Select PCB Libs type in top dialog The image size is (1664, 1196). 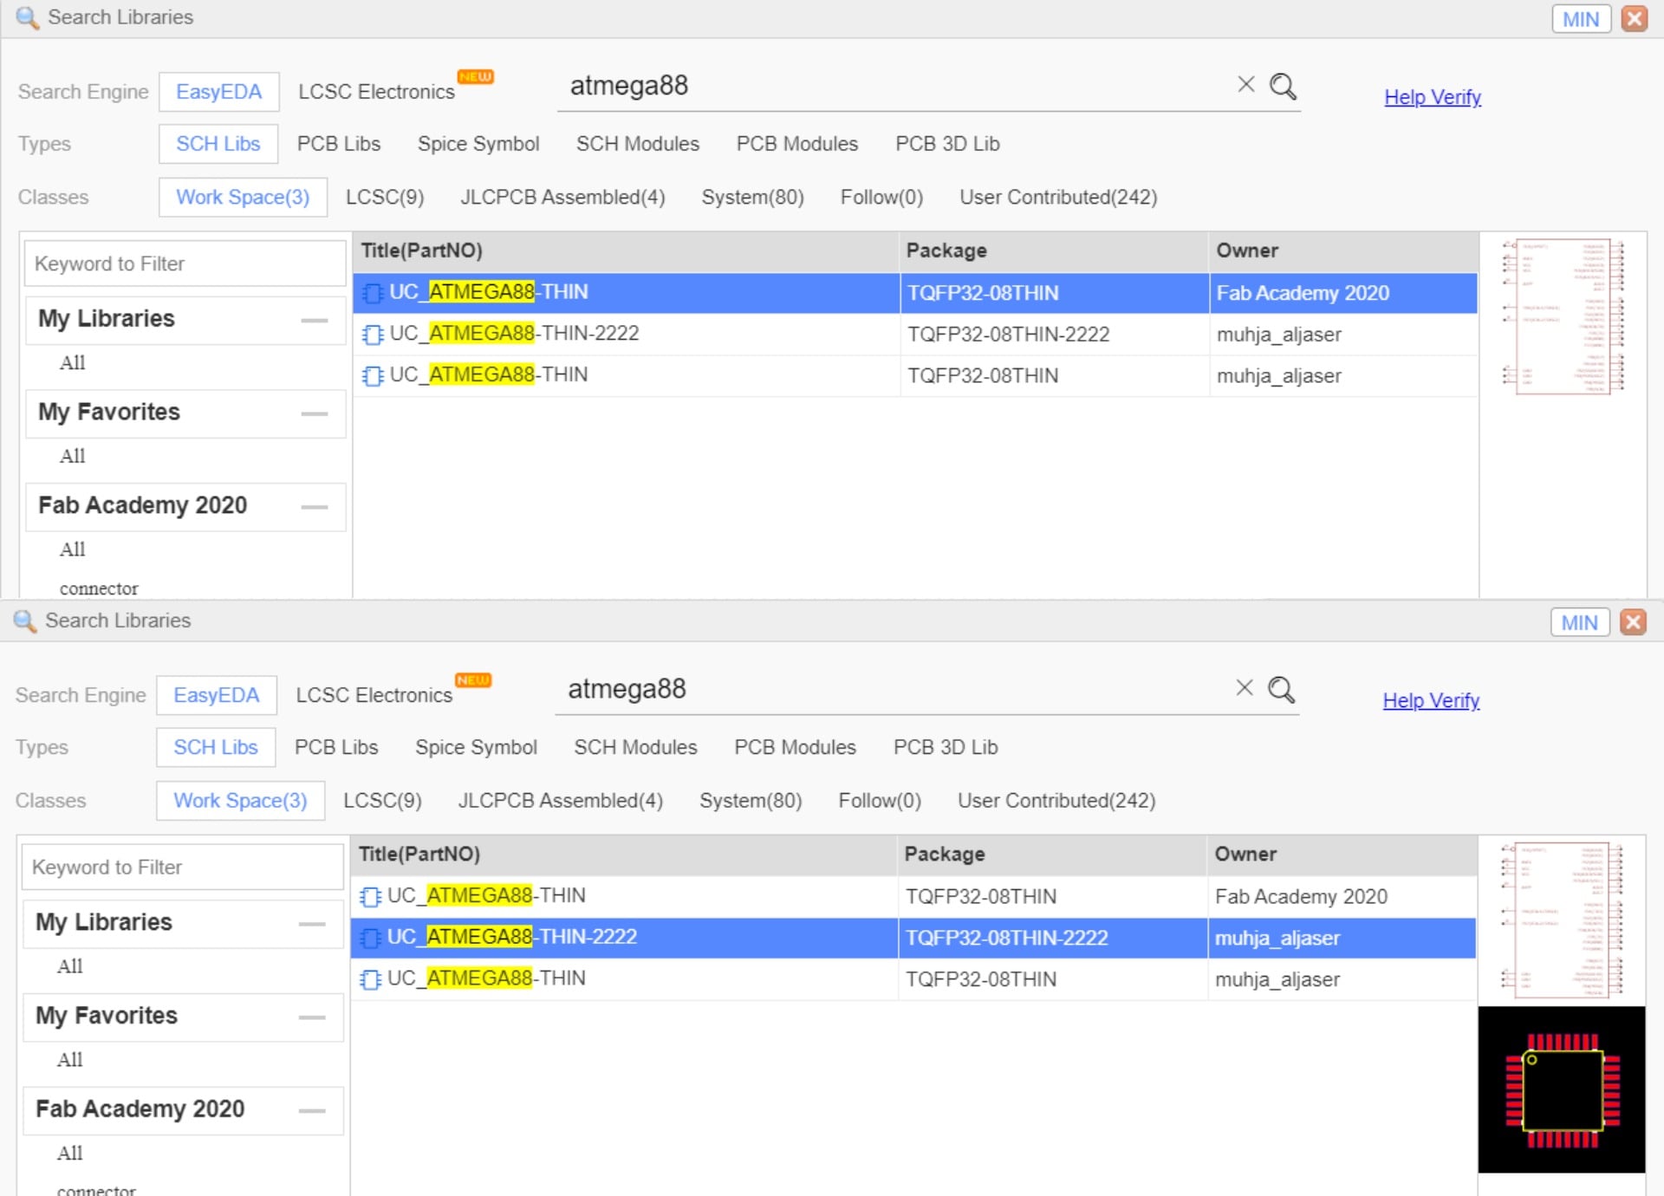(338, 144)
